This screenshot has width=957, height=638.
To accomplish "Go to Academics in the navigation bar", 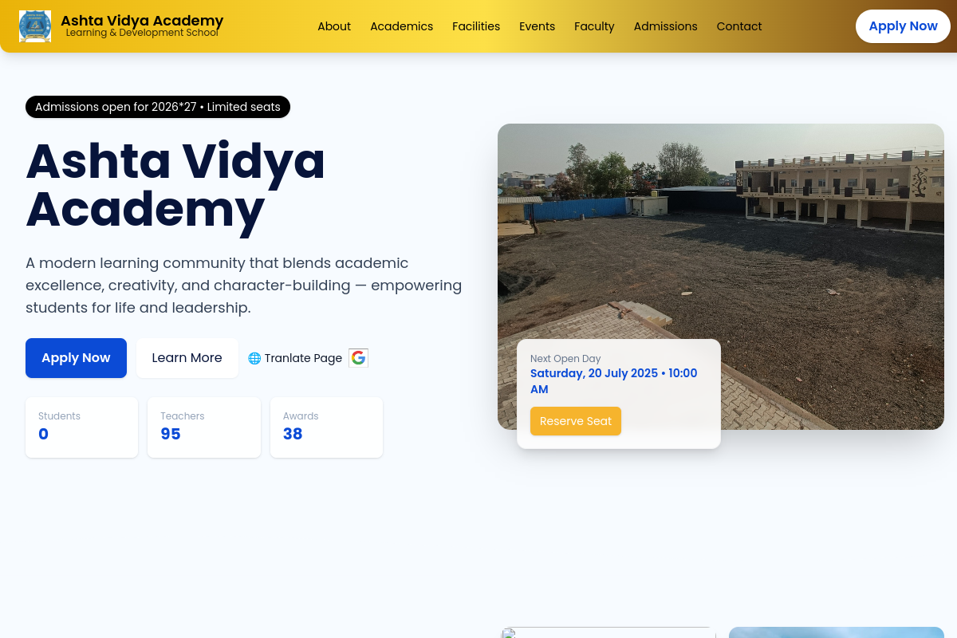I will tap(401, 26).
